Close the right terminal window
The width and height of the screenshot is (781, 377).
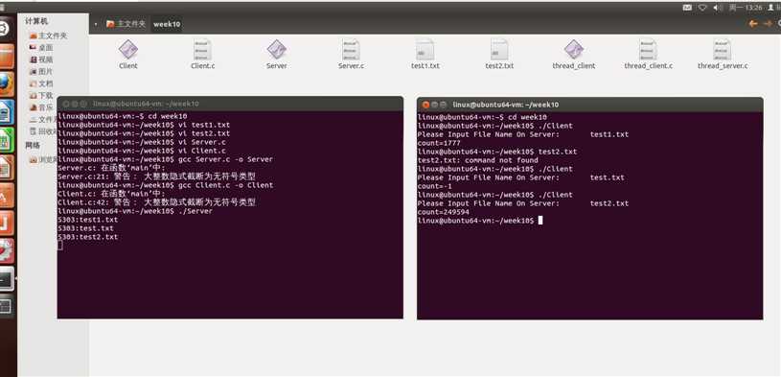coord(425,105)
